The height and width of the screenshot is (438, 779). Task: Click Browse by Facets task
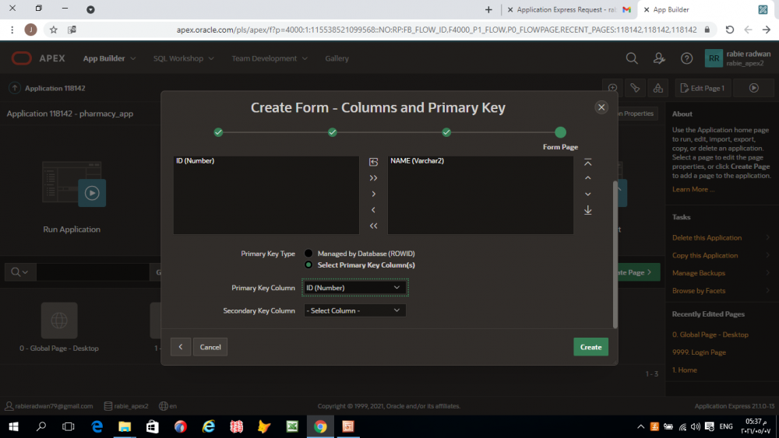pos(699,291)
